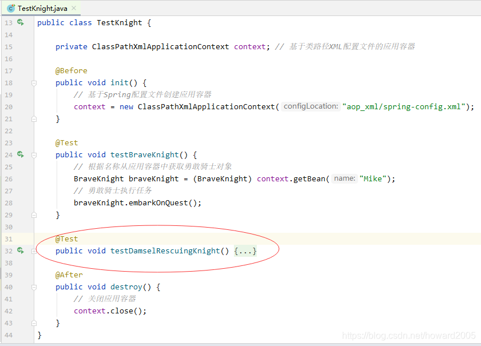Image resolution: width=481 pixels, height=346 pixels.
Task: Click context.close() statement
Action: pyautogui.click(x=110, y=311)
